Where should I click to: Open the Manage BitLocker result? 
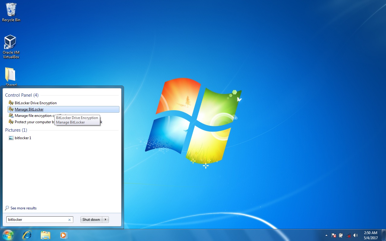[x=63, y=109]
